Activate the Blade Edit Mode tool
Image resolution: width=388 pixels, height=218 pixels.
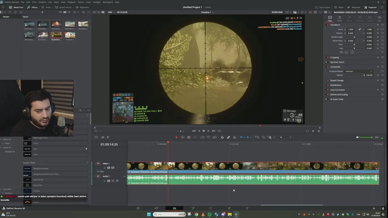coord(189,137)
